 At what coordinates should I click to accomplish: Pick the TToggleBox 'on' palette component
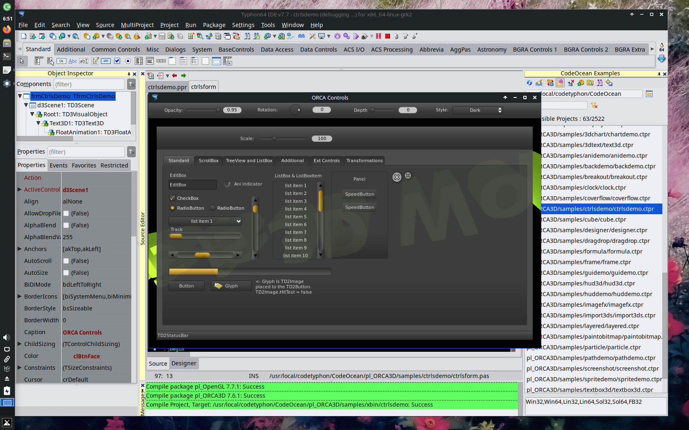pyautogui.click(x=106, y=61)
